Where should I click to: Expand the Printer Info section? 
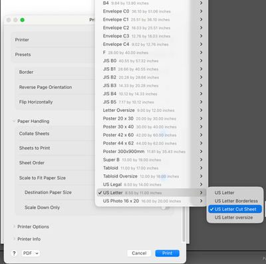(14, 239)
